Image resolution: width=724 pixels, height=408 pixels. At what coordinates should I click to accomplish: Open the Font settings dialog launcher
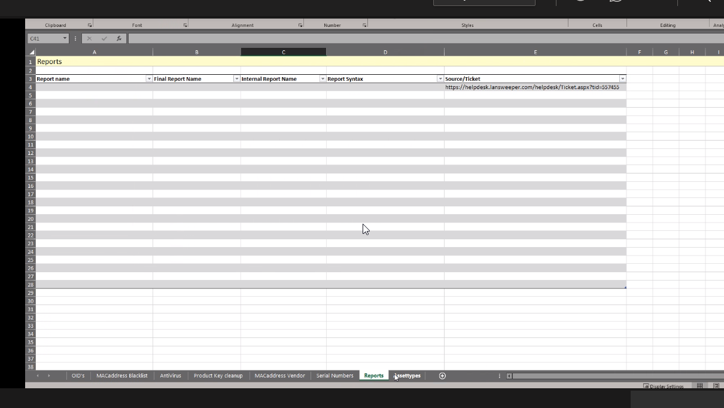pyautogui.click(x=185, y=25)
